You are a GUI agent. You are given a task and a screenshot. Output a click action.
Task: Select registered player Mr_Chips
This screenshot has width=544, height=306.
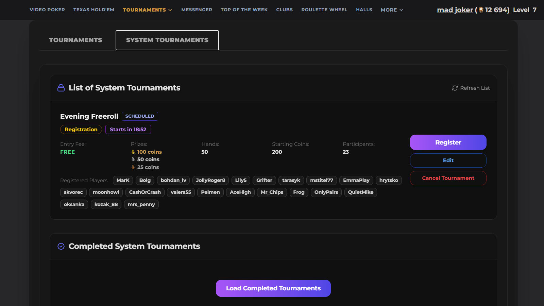(x=272, y=192)
